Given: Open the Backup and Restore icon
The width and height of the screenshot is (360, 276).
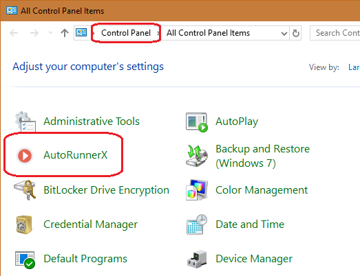Looking at the screenshot, I should tap(197, 156).
